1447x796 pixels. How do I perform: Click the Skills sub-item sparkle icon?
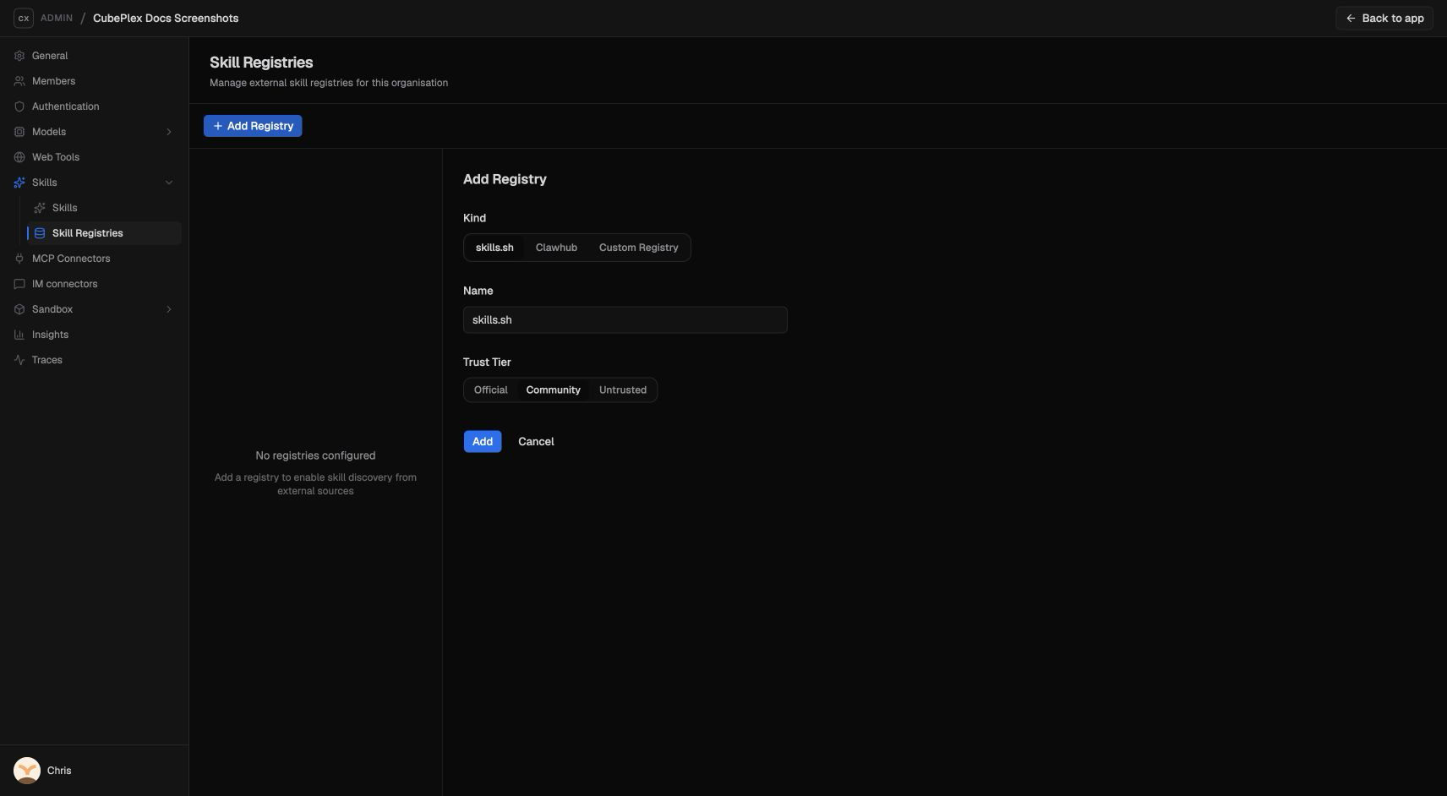click(x=40, y=208)
